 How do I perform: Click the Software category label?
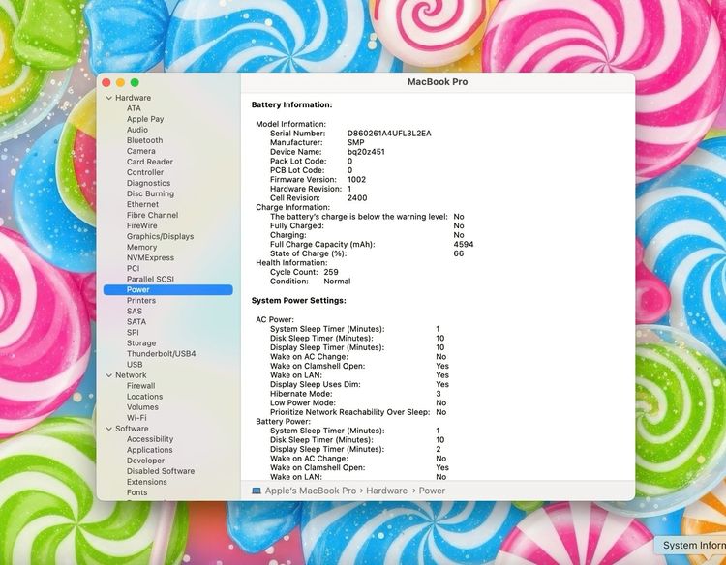tap(132, 429)
